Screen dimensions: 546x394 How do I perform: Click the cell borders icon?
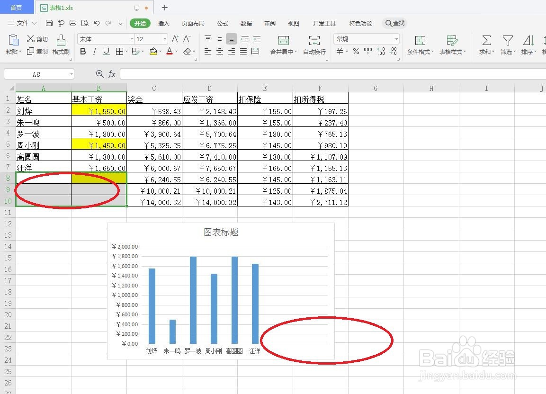pos(119,52)
